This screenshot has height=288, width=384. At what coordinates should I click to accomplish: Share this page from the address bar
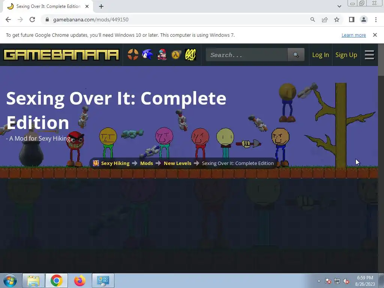point(325,19)
